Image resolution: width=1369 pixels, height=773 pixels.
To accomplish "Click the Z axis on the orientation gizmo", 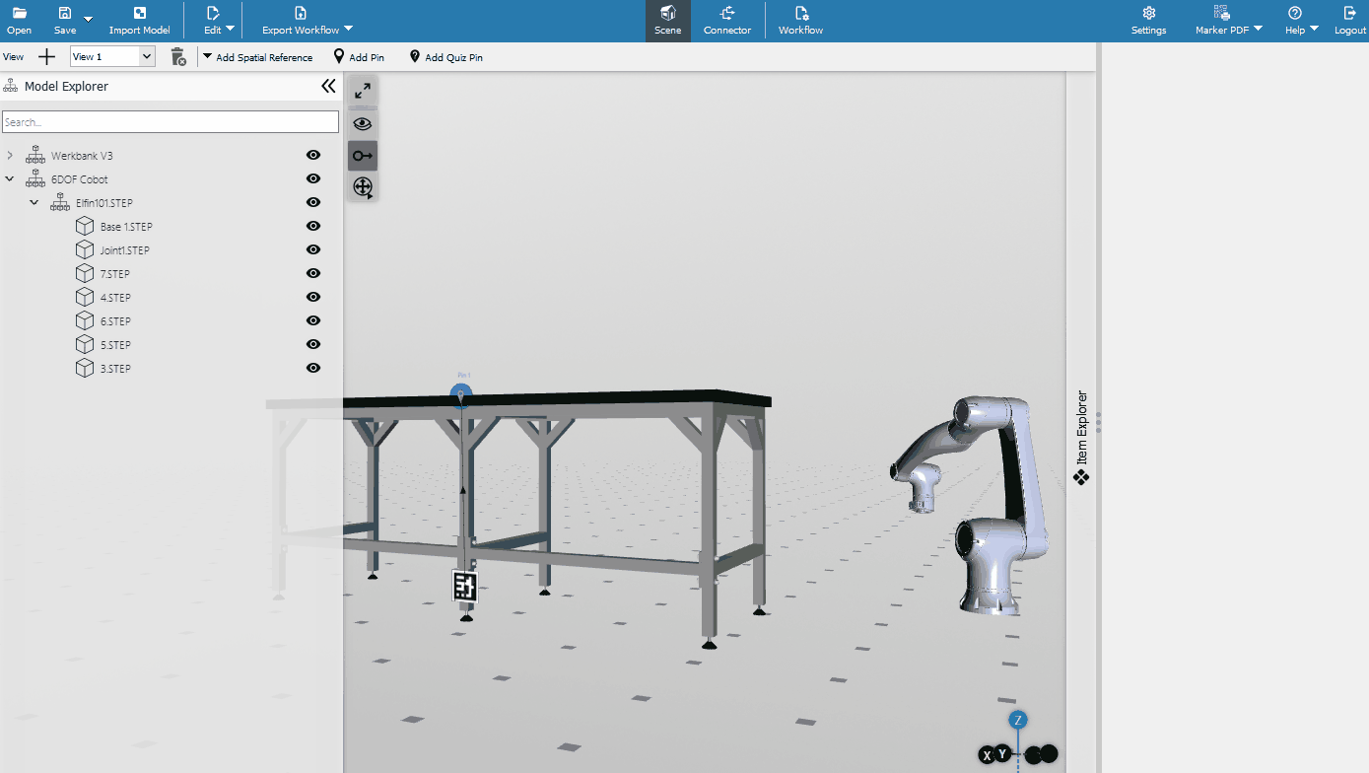I will coord(1018,720).
